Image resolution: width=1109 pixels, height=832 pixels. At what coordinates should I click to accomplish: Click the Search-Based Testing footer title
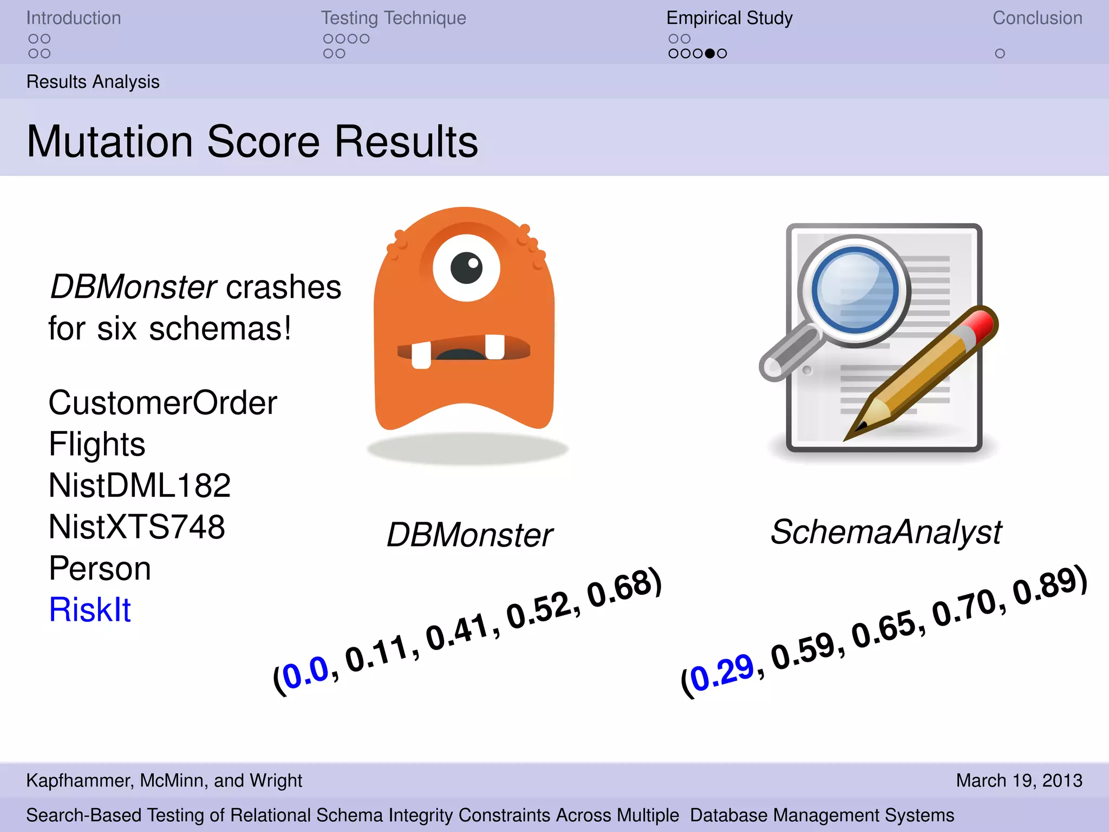click(490, 815)
